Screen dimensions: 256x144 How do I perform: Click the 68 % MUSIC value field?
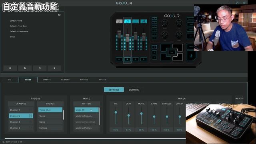(141, 130)
